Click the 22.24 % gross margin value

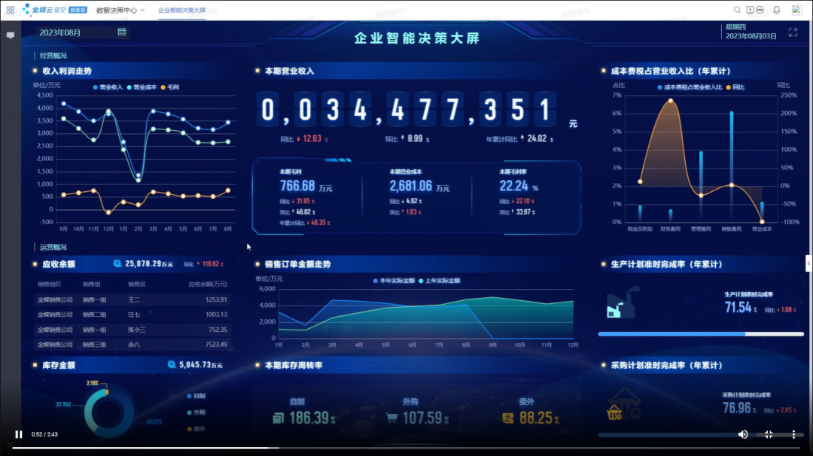click(x=519, y=186)
